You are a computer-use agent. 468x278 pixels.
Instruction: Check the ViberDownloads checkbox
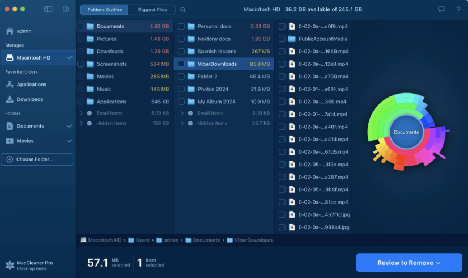(x=181, y=64)
